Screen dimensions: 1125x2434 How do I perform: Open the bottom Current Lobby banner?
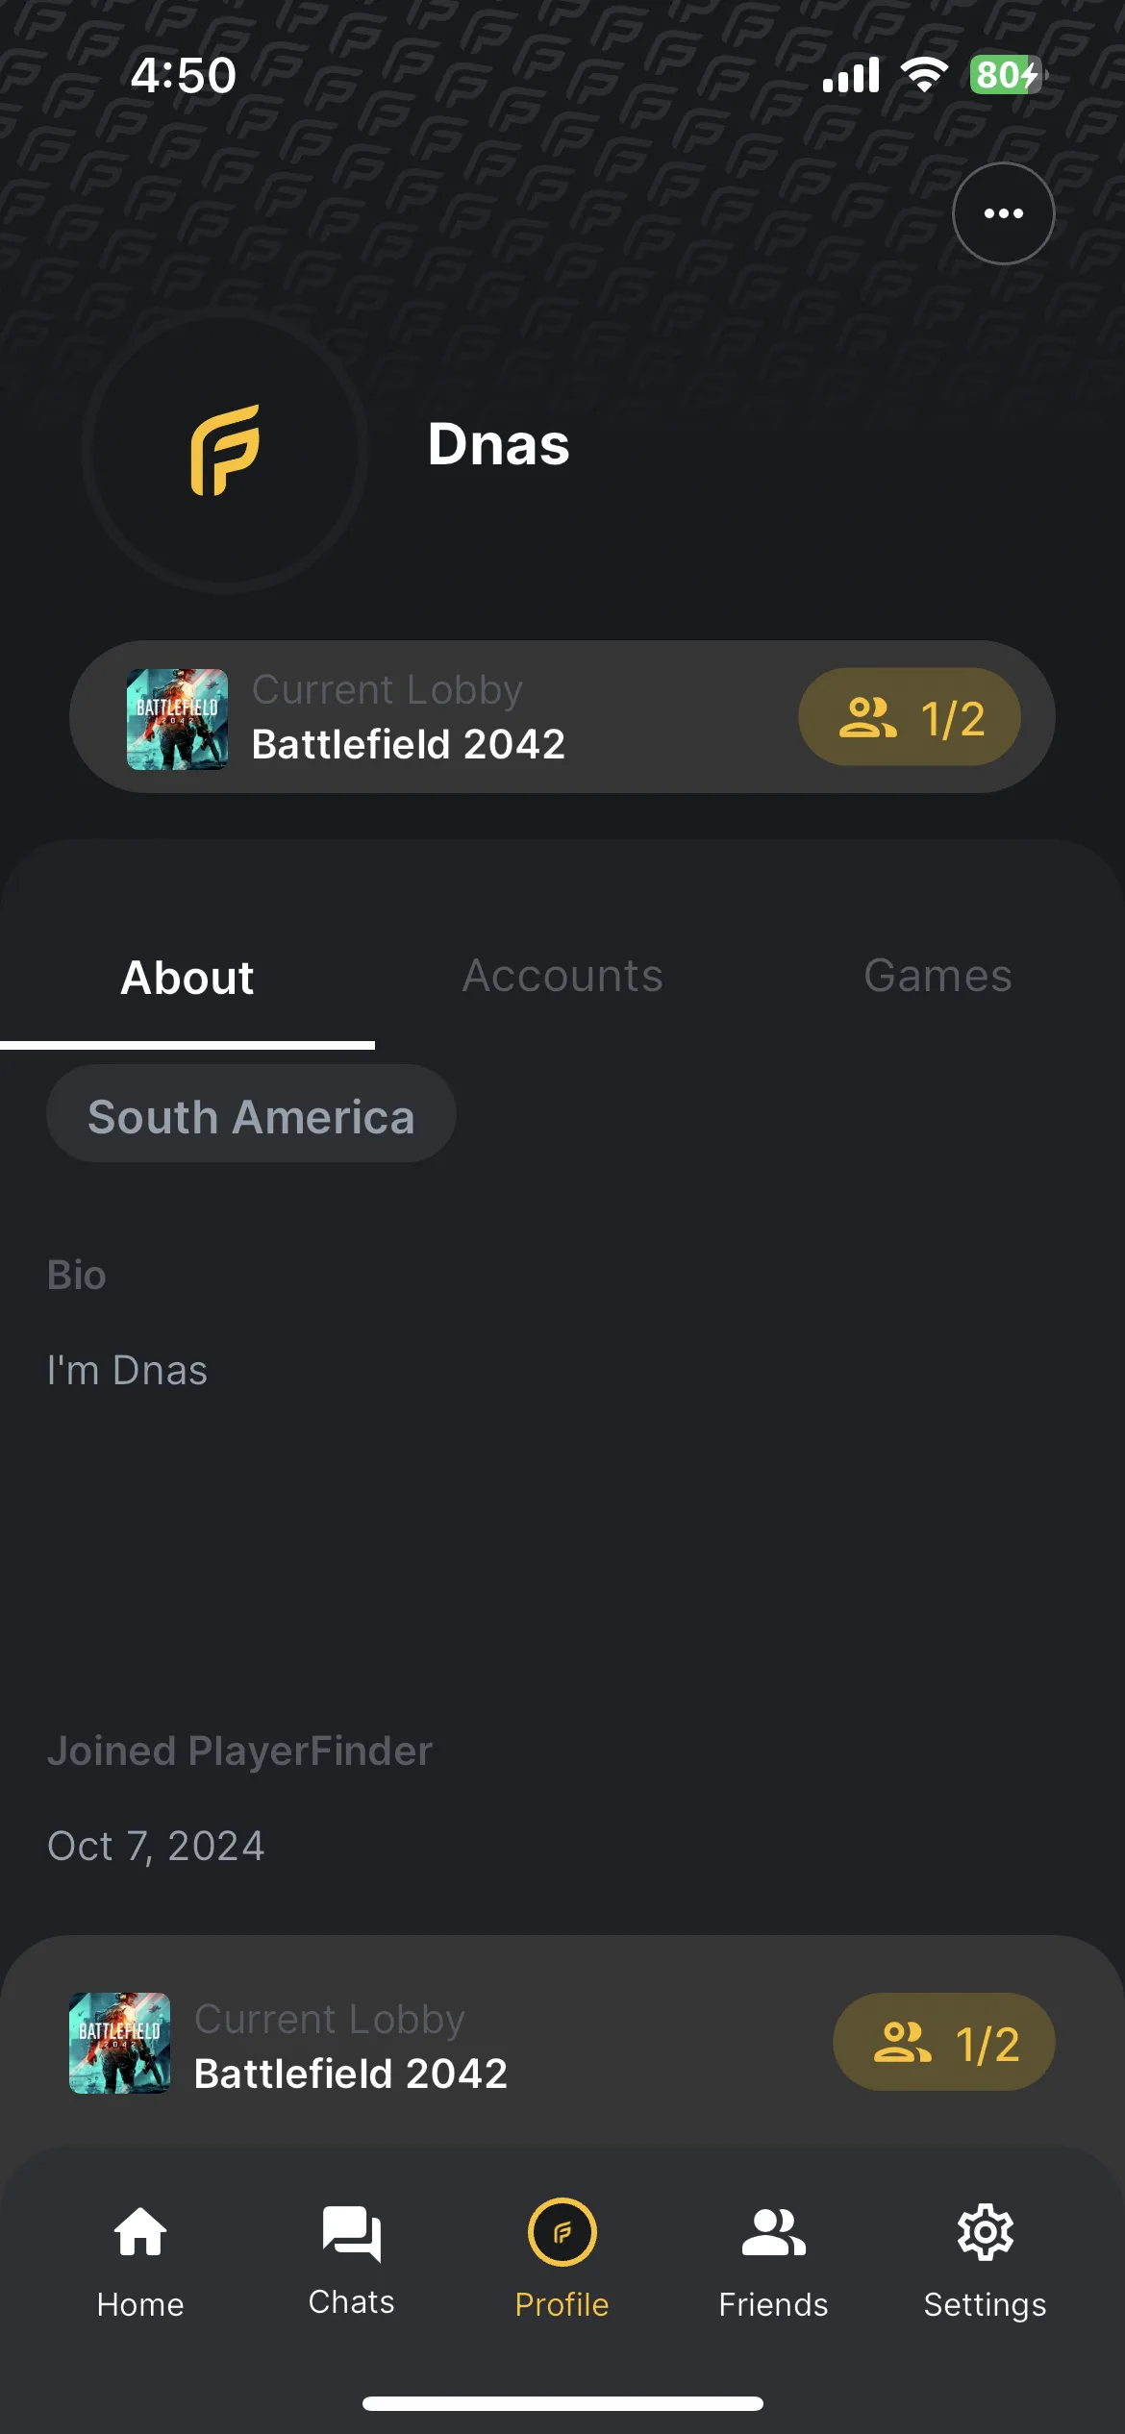pos(562,2043)
